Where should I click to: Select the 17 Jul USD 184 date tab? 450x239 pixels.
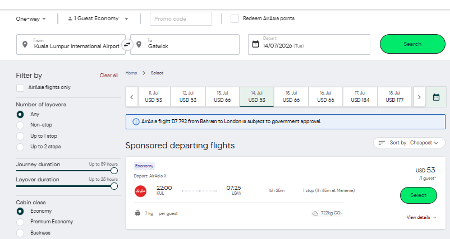[360, 97]
